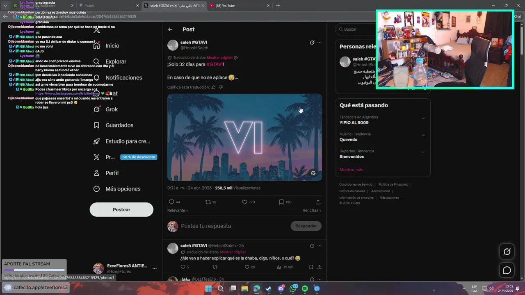Open Discord from the taskbar
The width and height of the screenshot is (525, 295).
pyautogui.click(x=281, y=288)
